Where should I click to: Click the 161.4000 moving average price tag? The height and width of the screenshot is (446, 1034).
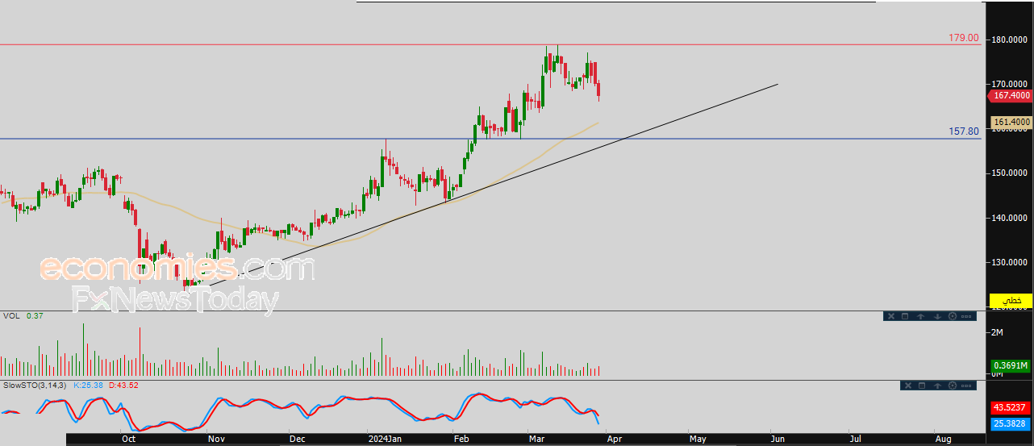point(1011,122)
